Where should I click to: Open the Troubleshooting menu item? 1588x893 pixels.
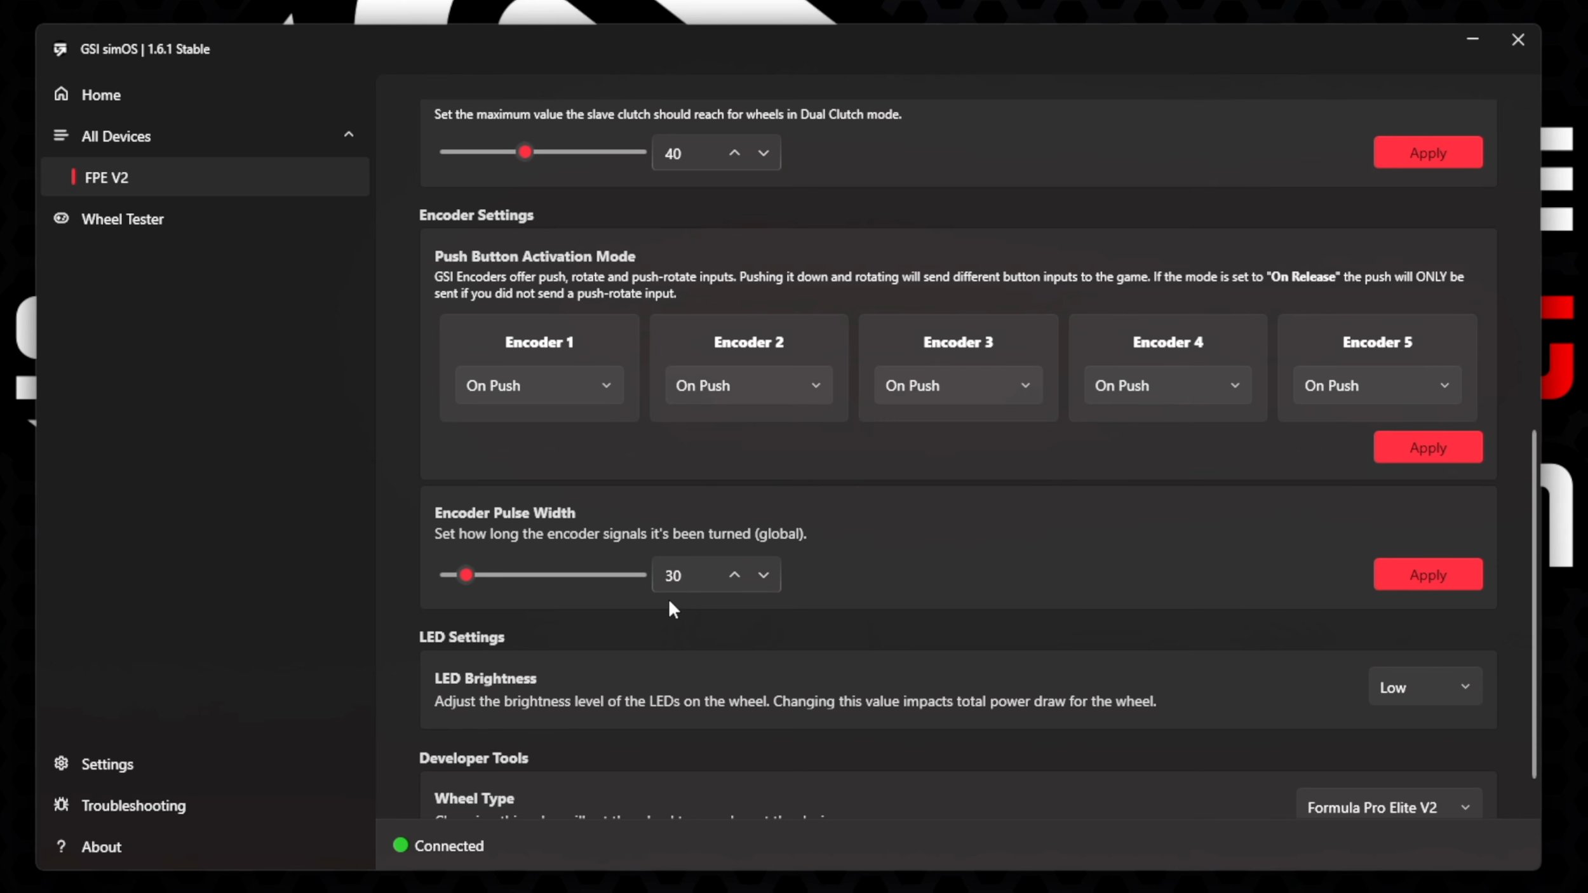133,805
